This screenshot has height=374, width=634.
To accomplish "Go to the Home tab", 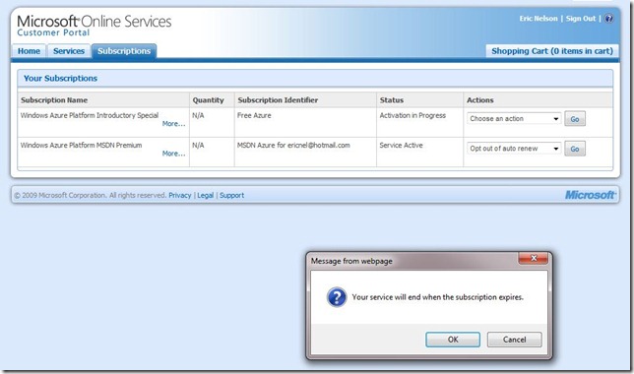I will (29, 51).
